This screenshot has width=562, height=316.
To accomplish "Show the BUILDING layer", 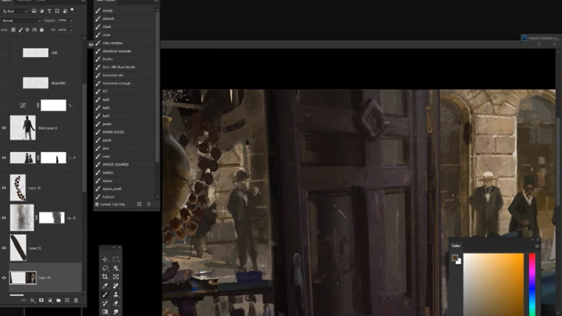I will [4, 83].
